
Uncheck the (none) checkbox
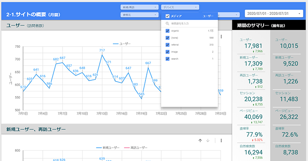point(167,38)
